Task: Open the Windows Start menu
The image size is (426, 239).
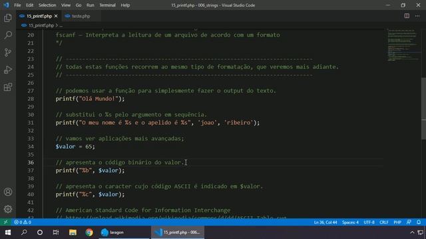Action: (8, 232)
